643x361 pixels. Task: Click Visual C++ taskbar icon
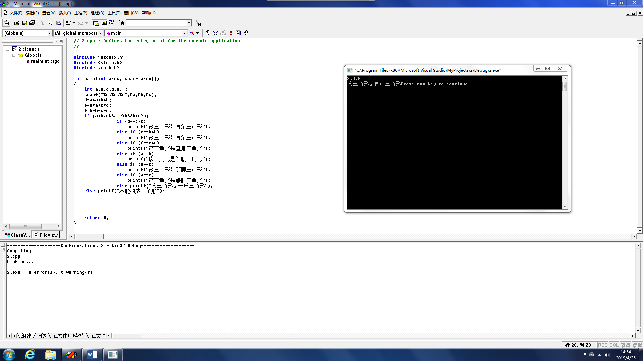tap(71, 355)
